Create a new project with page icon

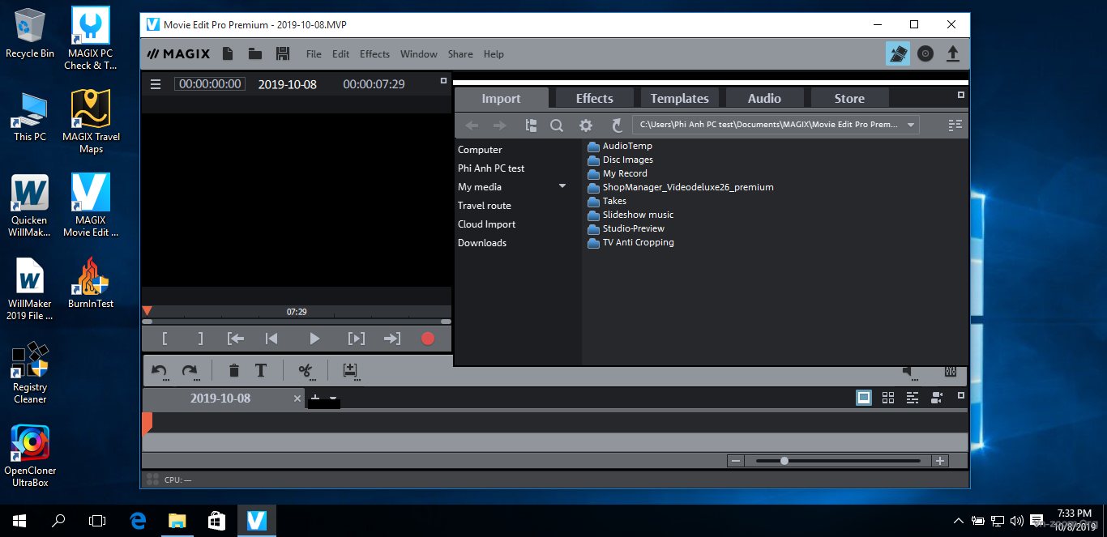(x=228, y=53)
